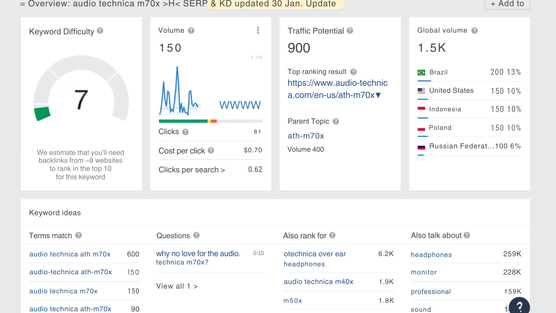The image size is (556, 313).
Task: Click the Top ranking result help icon
Action: coord(353,72)
